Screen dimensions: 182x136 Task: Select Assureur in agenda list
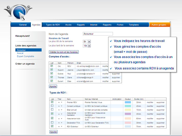28,50
